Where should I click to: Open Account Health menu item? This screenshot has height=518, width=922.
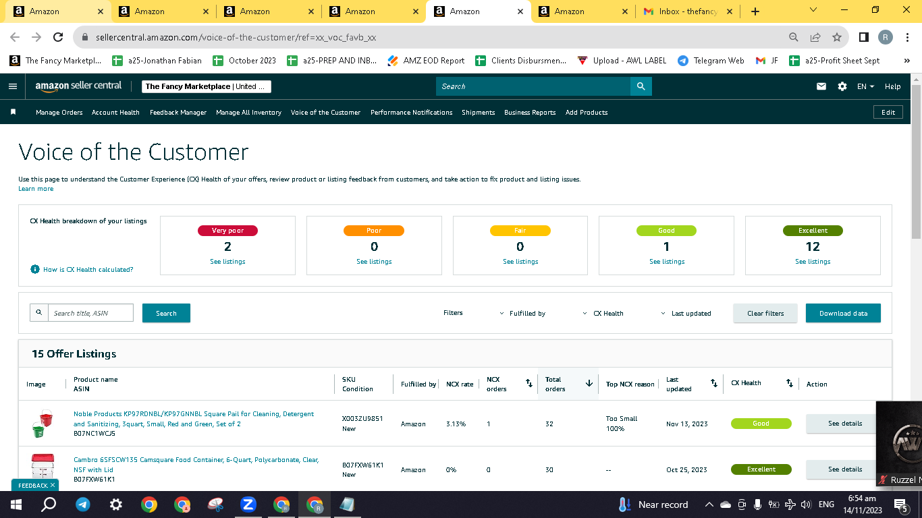(x=115, y=113)
